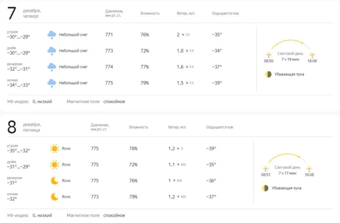Click the 'УФ-индекс' label for December 8

[x=18, y=215]
